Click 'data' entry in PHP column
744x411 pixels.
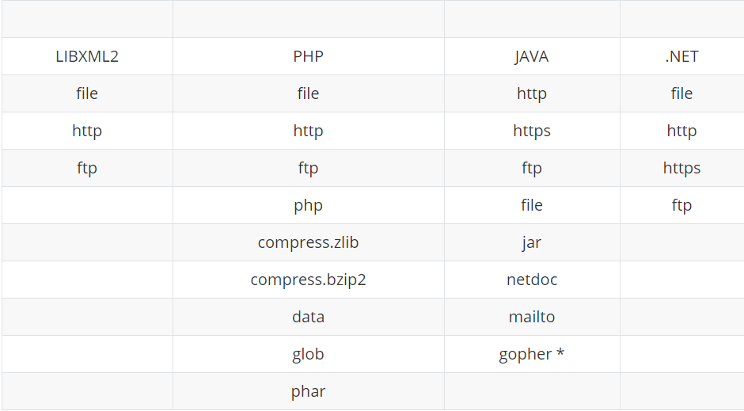[308, 317]
